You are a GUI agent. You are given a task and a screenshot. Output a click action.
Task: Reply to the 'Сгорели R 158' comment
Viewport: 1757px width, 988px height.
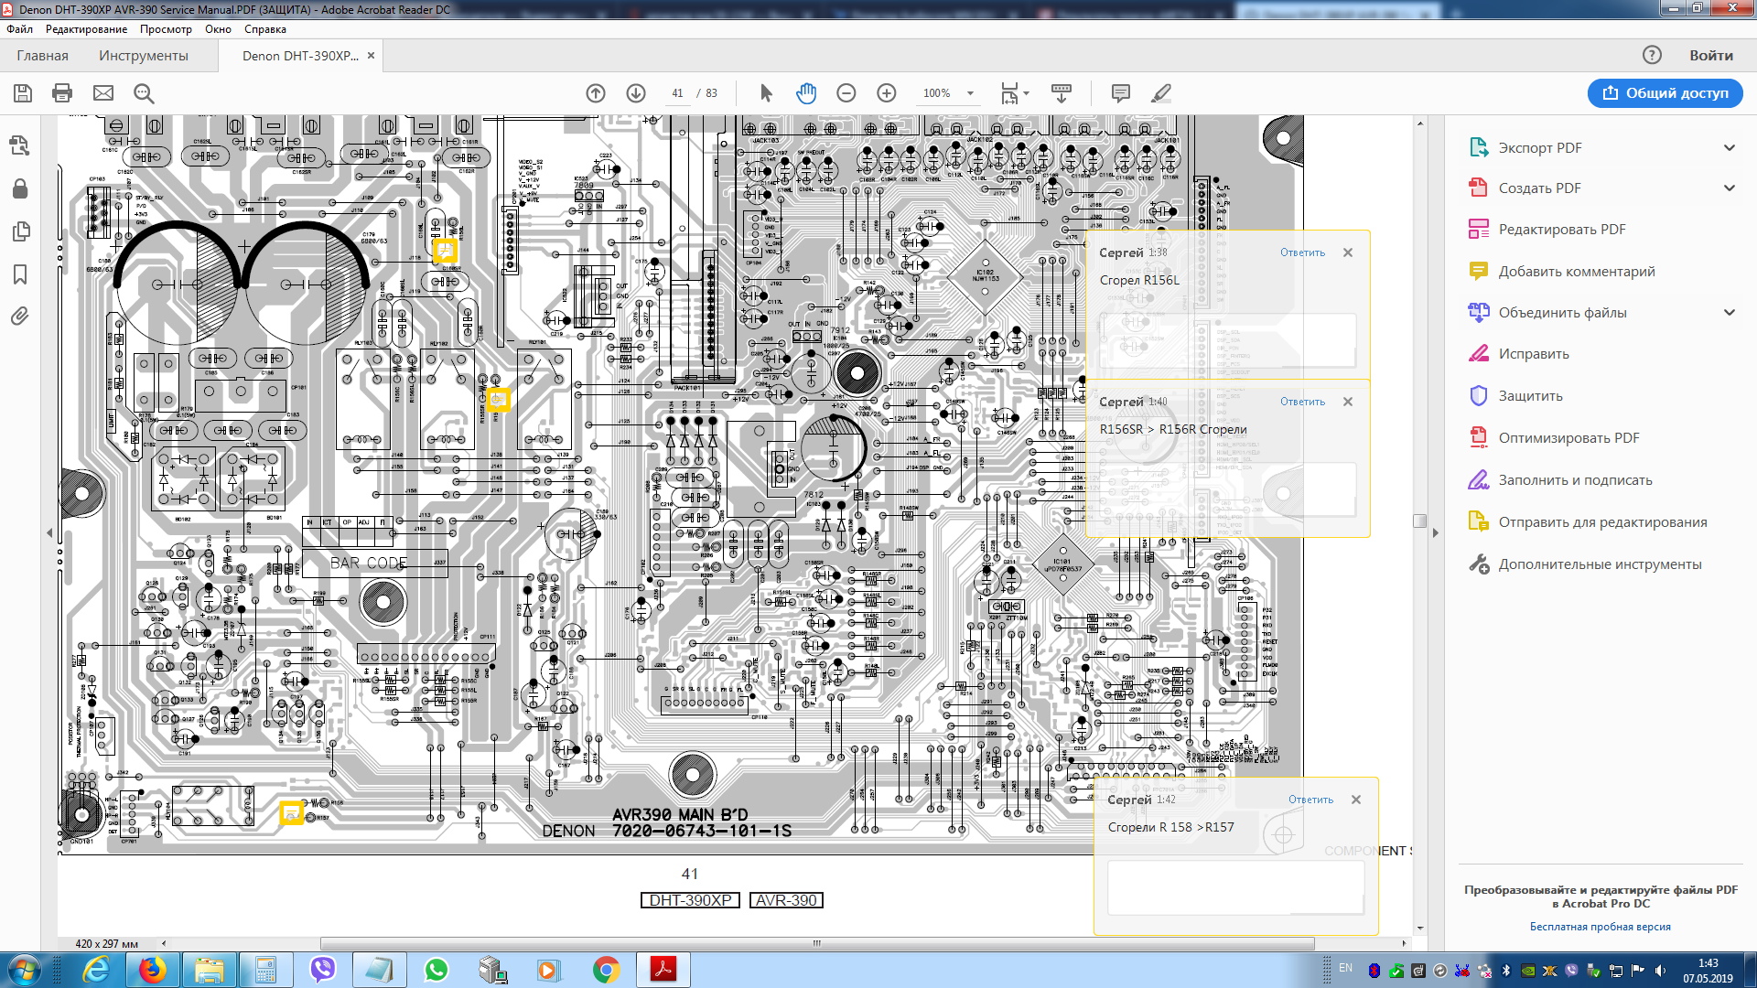[1310, 800]
